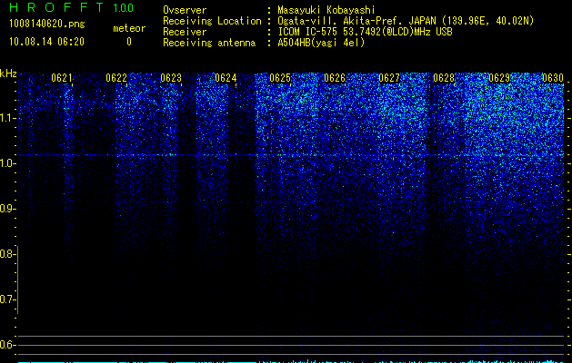Click the 0.9 kHz axis label
This screenshot has width=572, height=363.
click(6, 209)
